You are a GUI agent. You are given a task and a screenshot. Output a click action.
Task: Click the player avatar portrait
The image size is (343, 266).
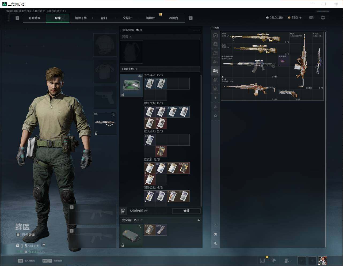coord(322,261)
